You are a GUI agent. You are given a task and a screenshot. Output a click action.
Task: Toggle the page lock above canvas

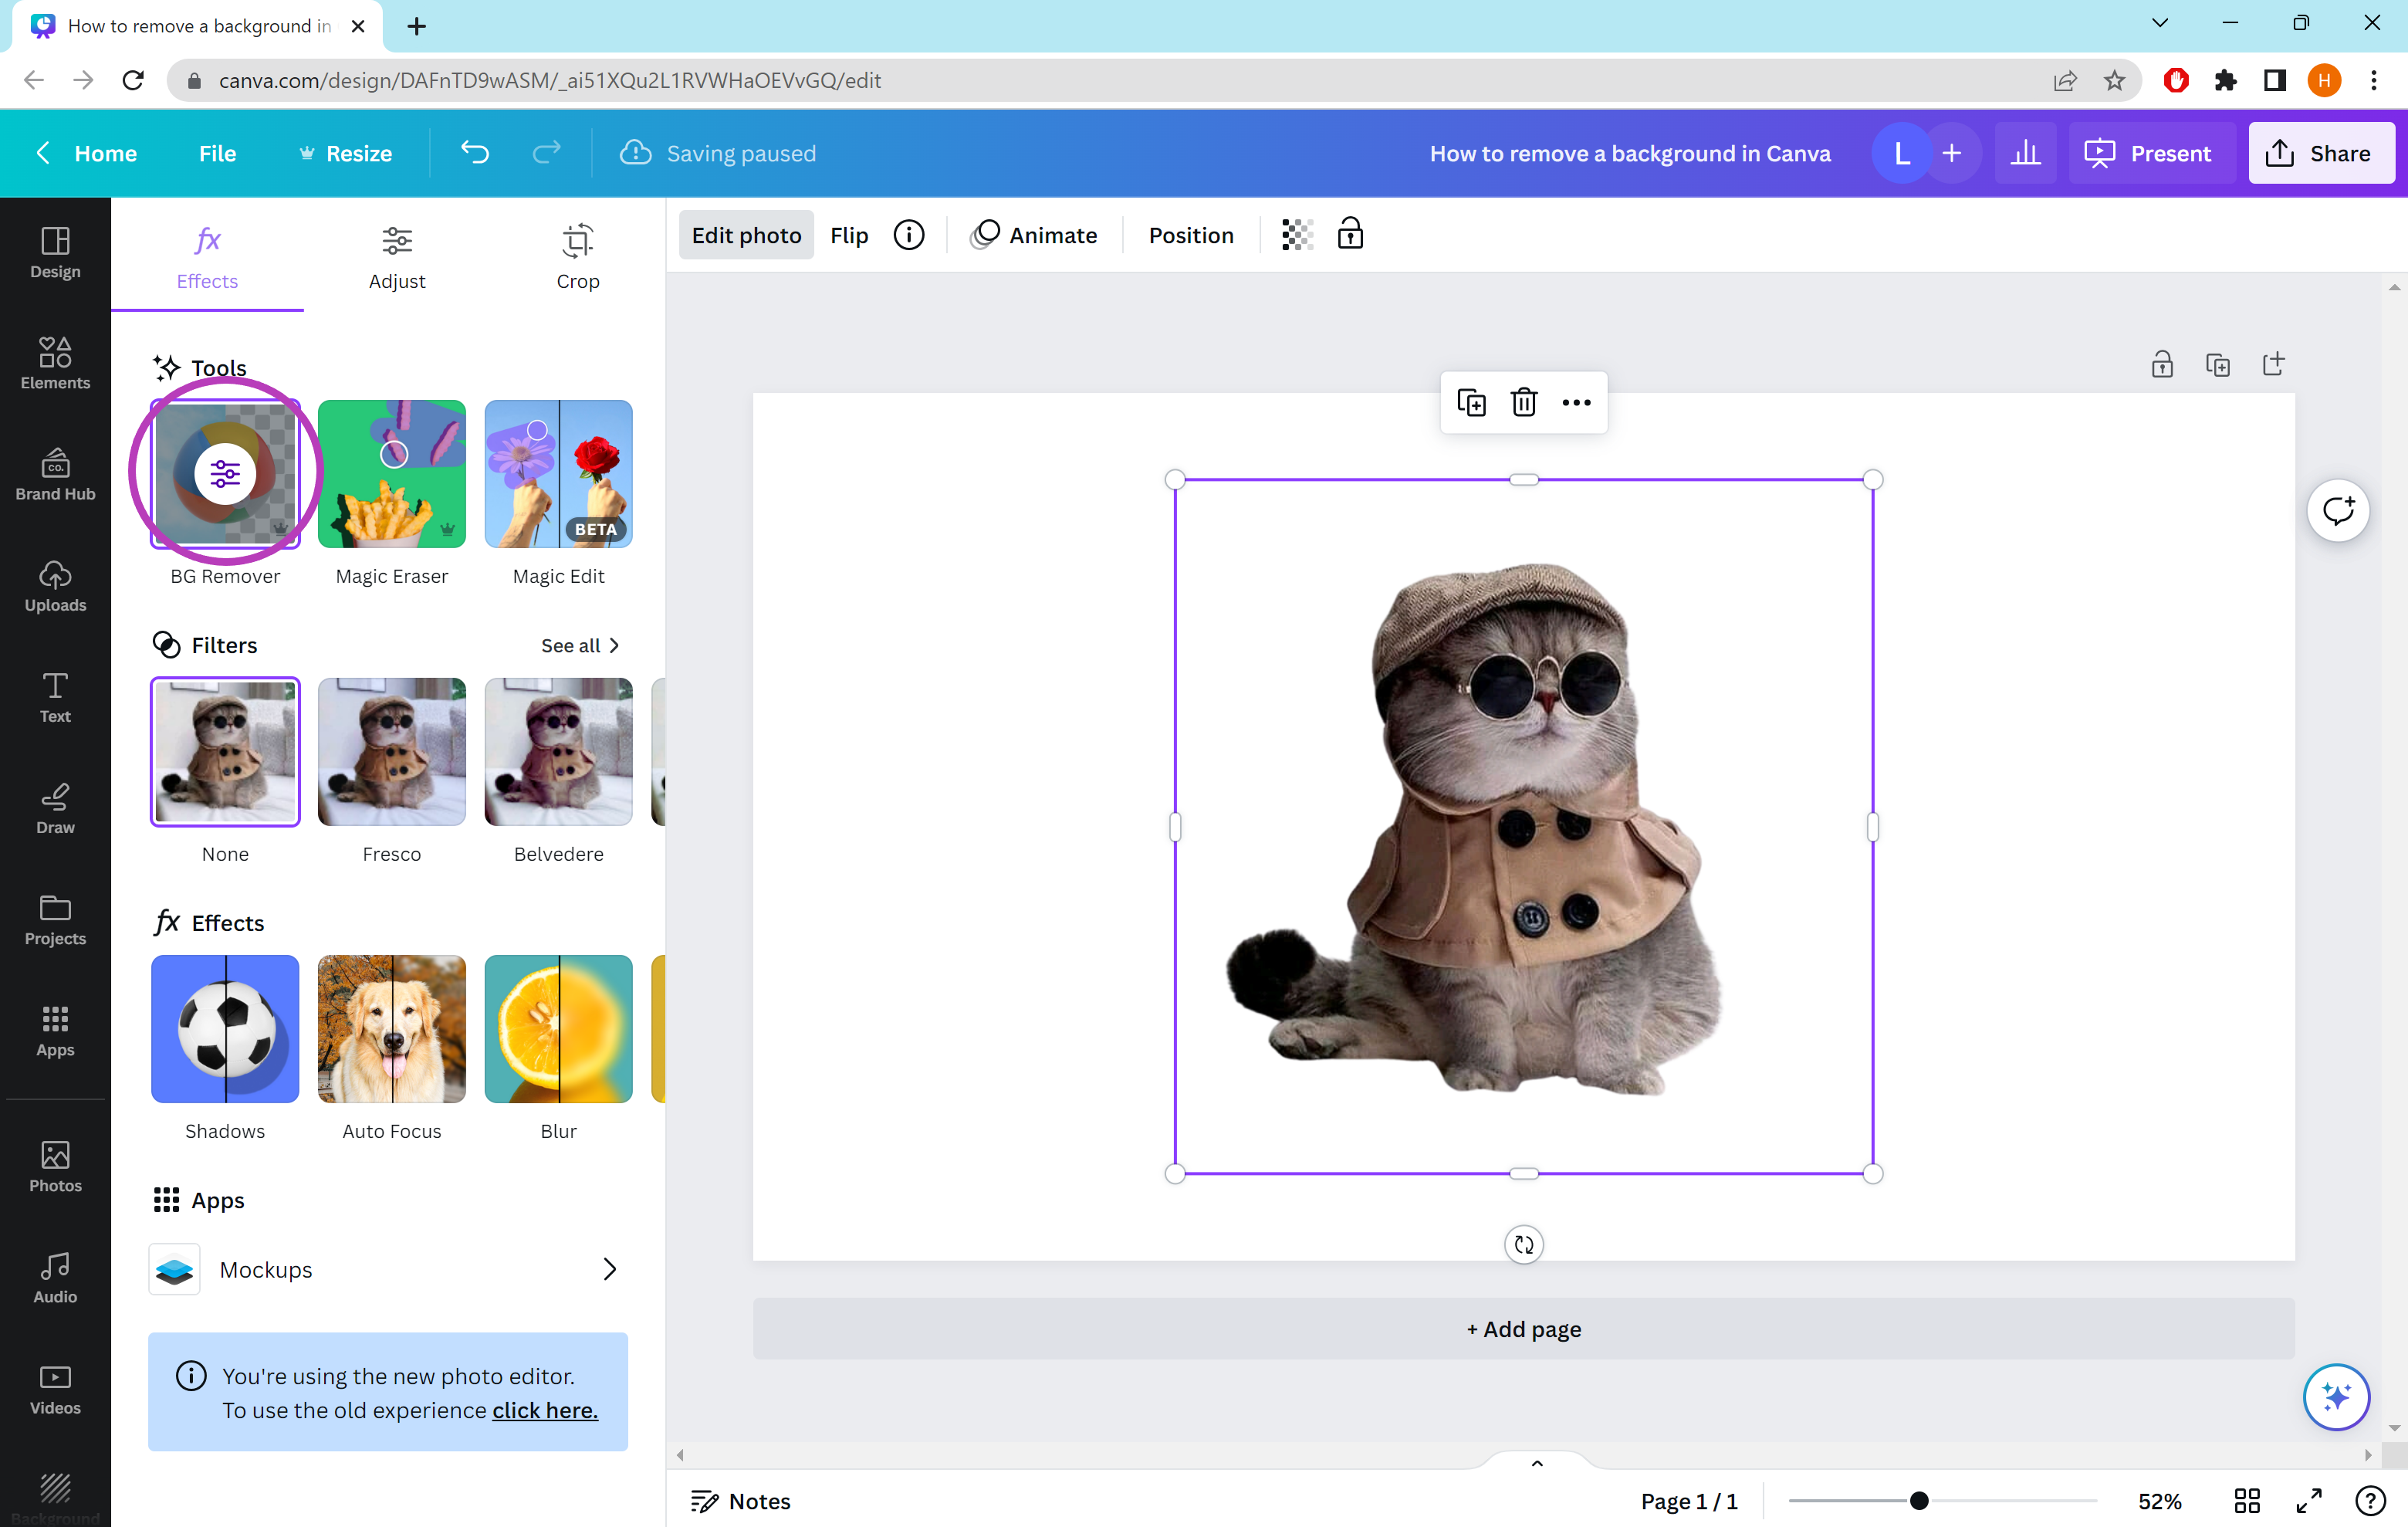click(x=2162, y=364)
